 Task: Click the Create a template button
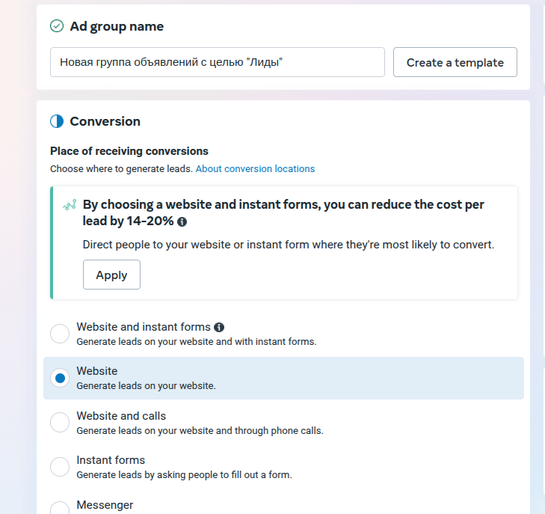455,62
